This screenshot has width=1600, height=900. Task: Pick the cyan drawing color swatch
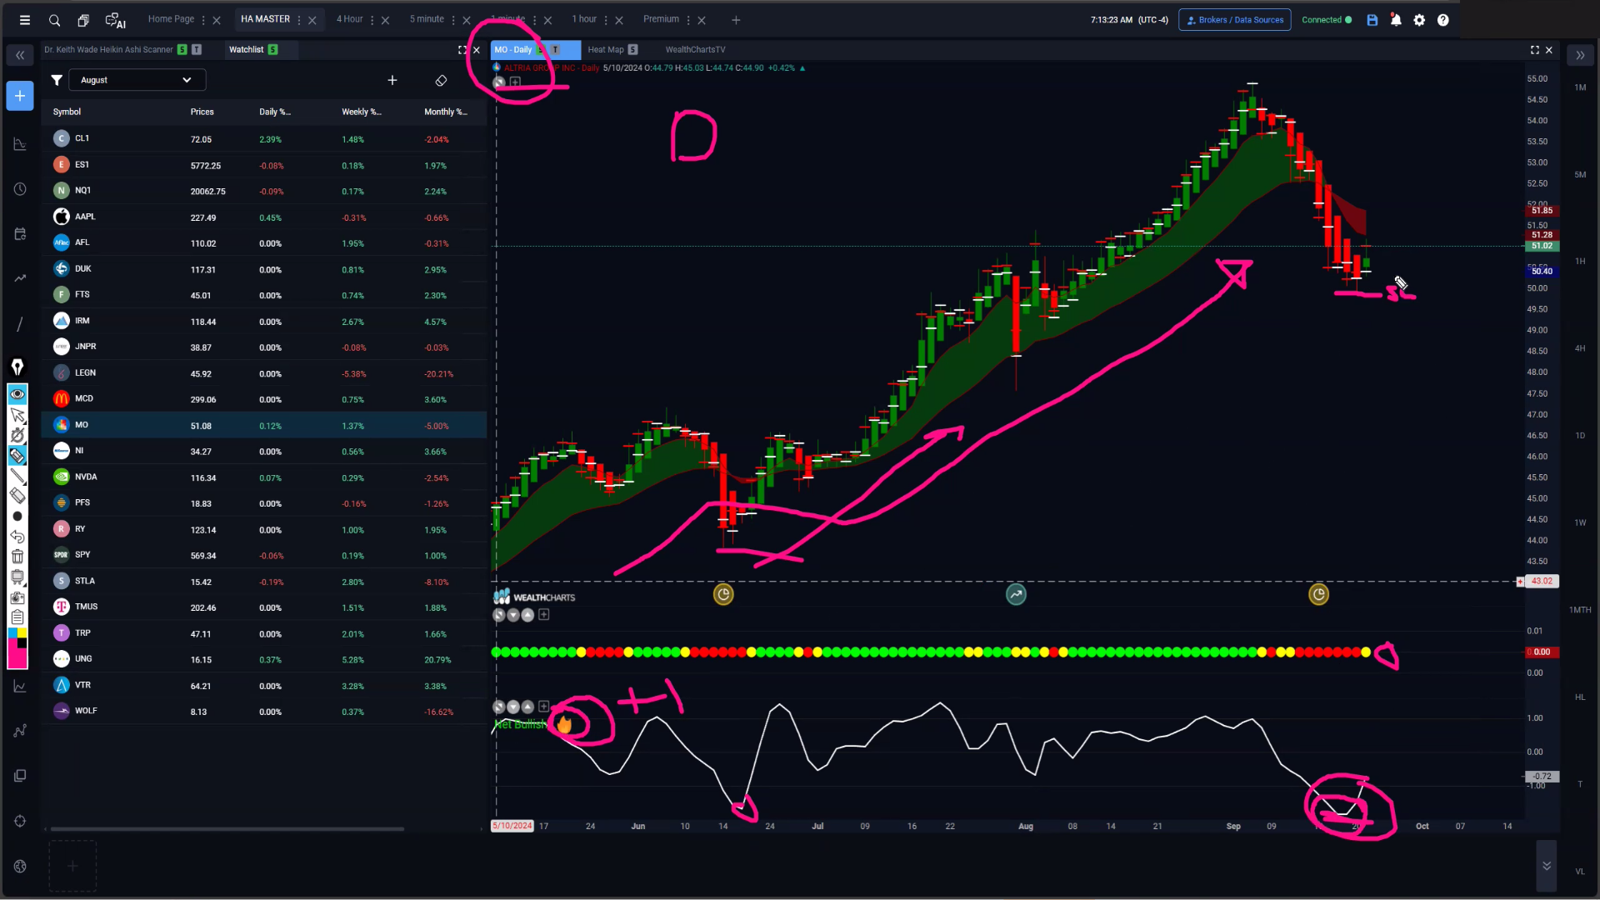tap(12, 633)
